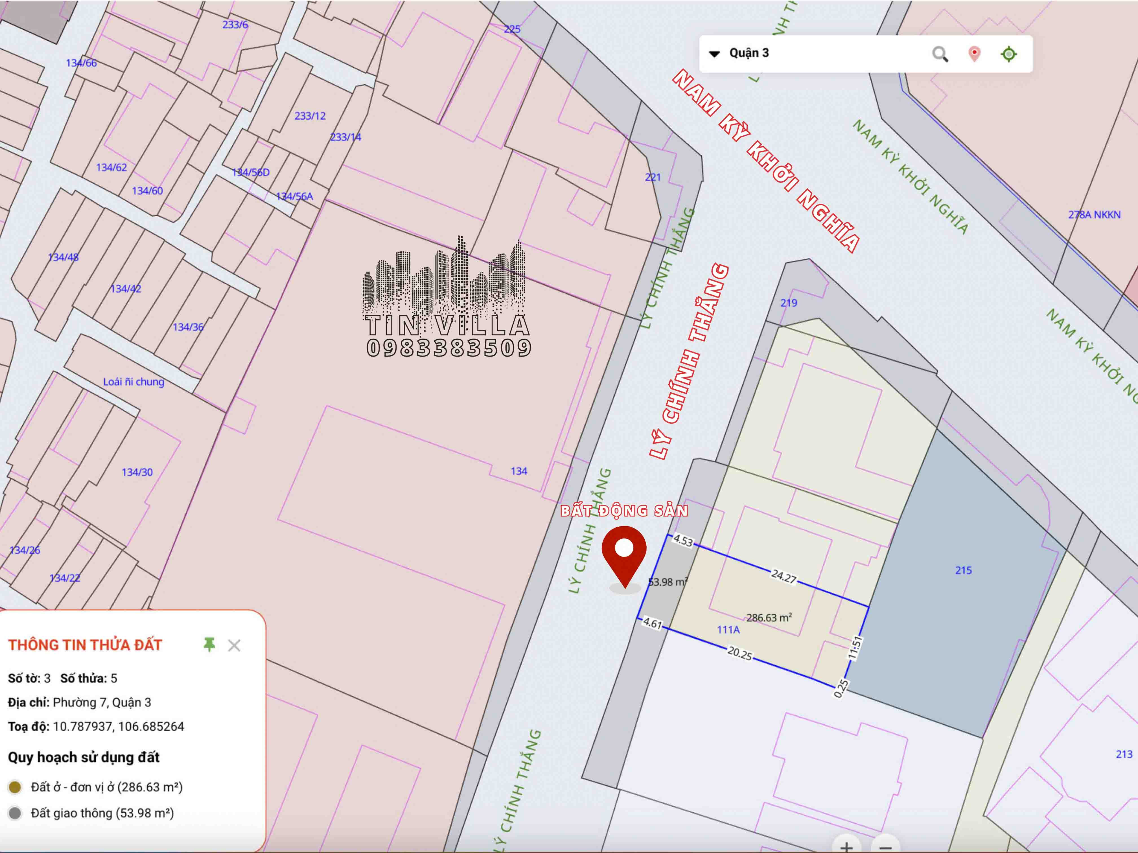Image resolution: width=1138 pixels, height=853 pixels.
Task: Close the Thông tin thửa đất panel
Action: (234, 645)
